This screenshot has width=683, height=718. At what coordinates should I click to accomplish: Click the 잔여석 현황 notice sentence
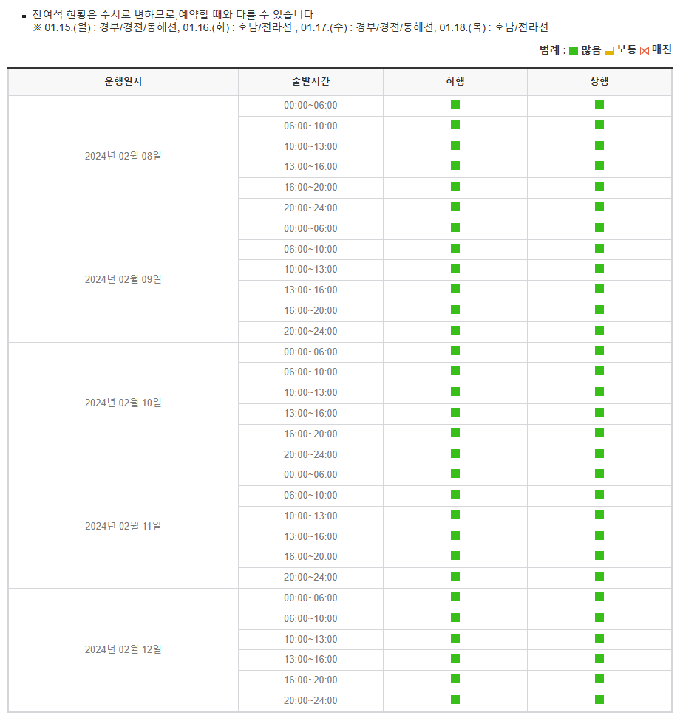pyautogui.click(x=174, y=15)
